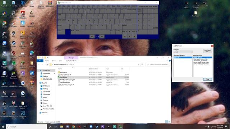Click the M2 mouse button on NohBoard
This screenshot has width=230, height=129.
pos(102,37)
